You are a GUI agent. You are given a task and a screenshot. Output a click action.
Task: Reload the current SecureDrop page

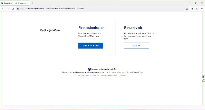13,8
